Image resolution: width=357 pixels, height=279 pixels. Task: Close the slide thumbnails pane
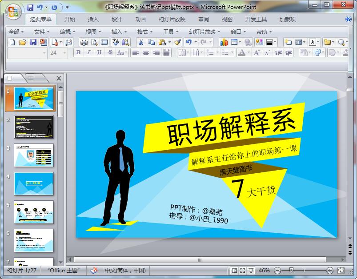(x=59, y=78)
